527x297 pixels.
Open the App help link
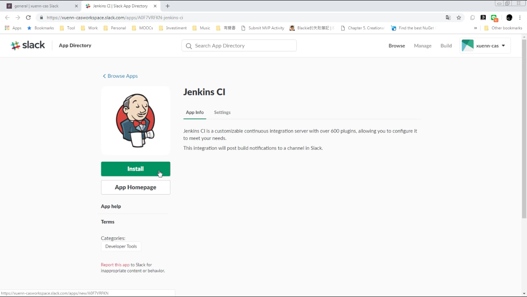tap(111, 207)
